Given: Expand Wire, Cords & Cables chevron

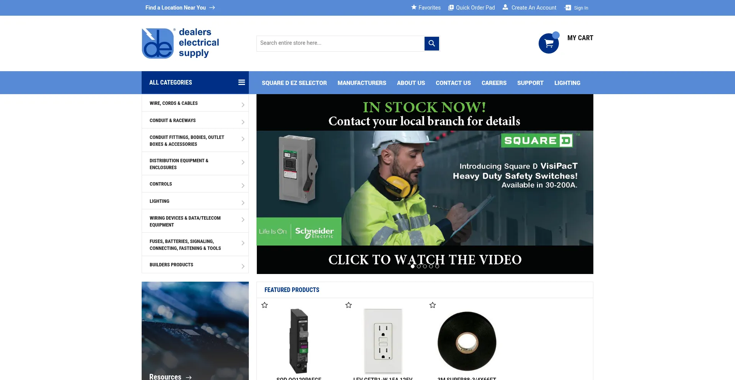Looking at the screenshot, I should click(243, 105).
